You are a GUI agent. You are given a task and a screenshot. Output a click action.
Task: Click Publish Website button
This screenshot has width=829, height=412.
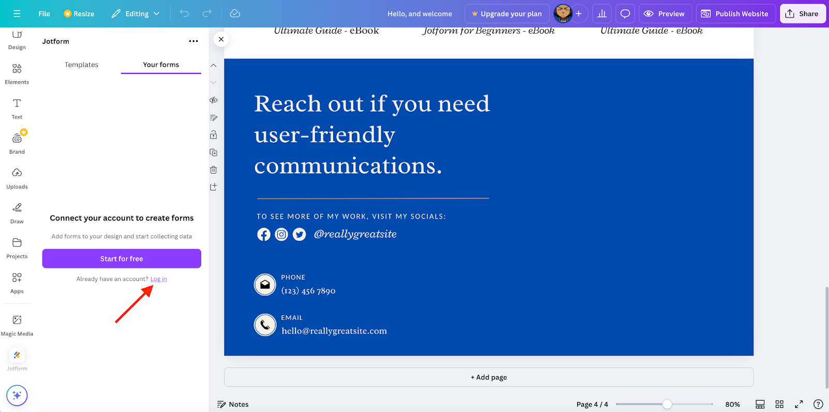[x=735, y=13]
